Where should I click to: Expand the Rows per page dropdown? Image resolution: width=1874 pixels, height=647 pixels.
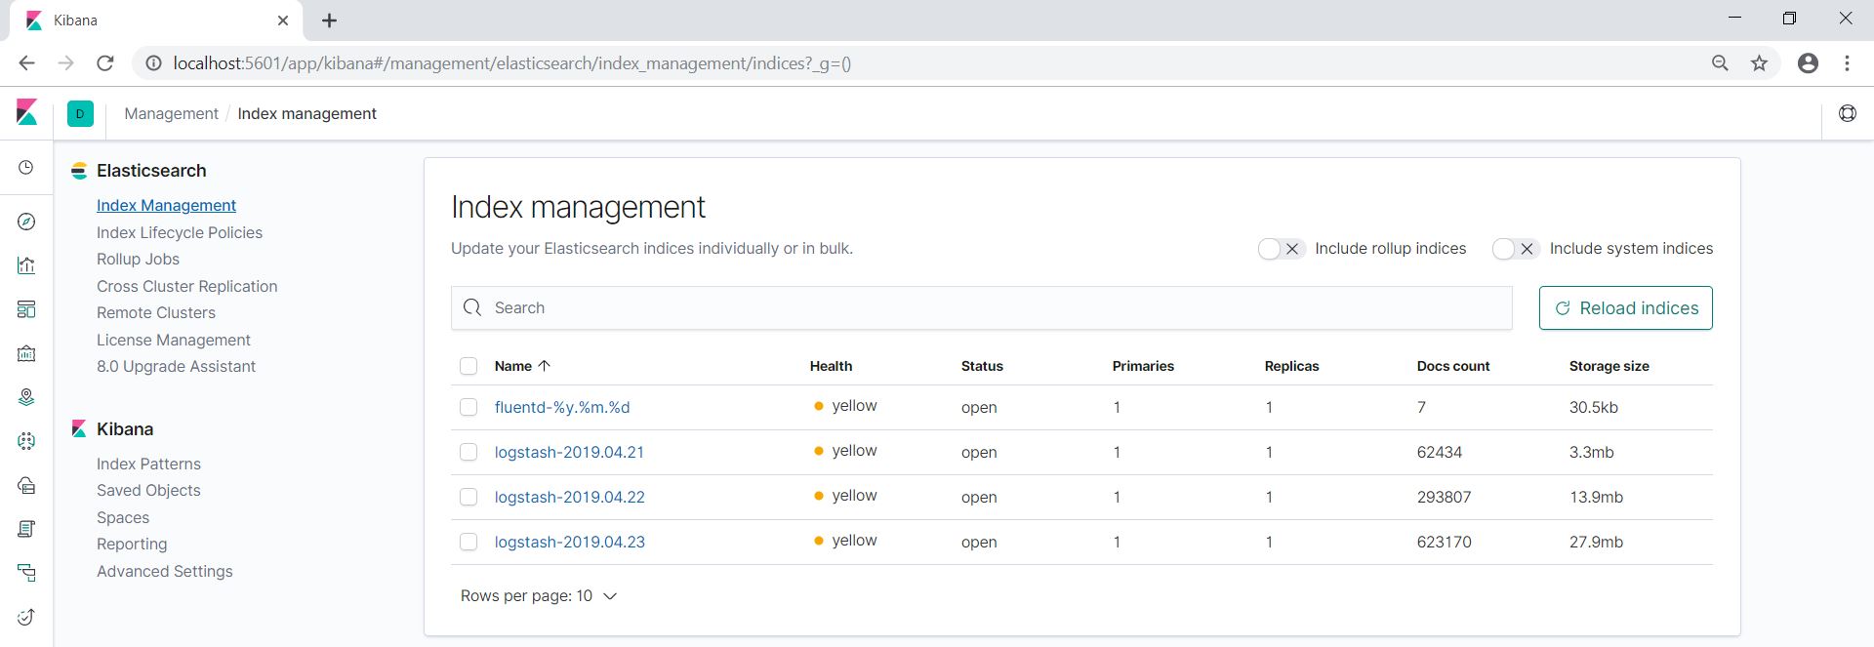539,596
